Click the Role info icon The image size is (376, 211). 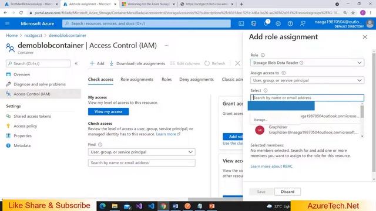coord(263,55)
